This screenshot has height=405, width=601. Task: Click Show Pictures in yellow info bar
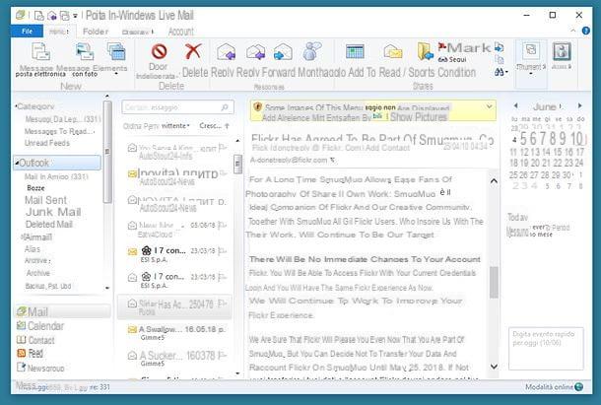pyautogui.click(x=419, y=117)
